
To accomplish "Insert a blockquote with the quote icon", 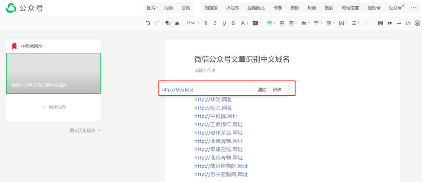I will (x=390, y=23).
